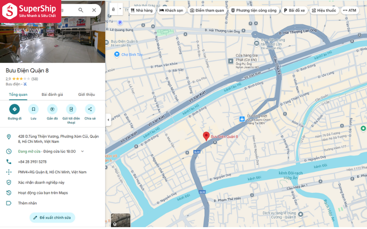Click the phone handset icon
The image size is (367, 229).
click(9, 162)
